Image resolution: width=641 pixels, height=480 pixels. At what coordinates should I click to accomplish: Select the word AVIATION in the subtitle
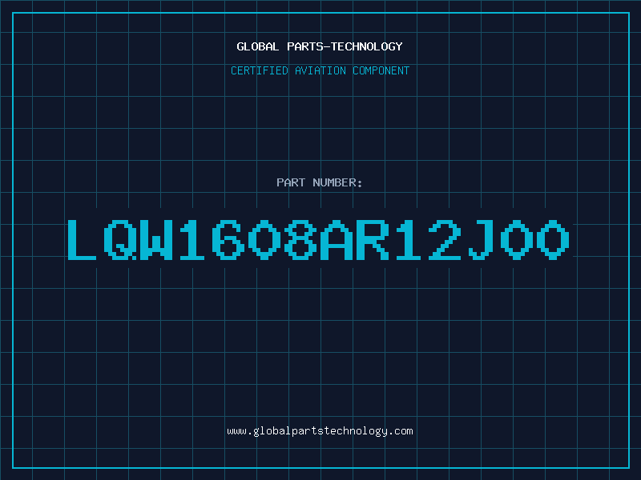pos(320,70)
